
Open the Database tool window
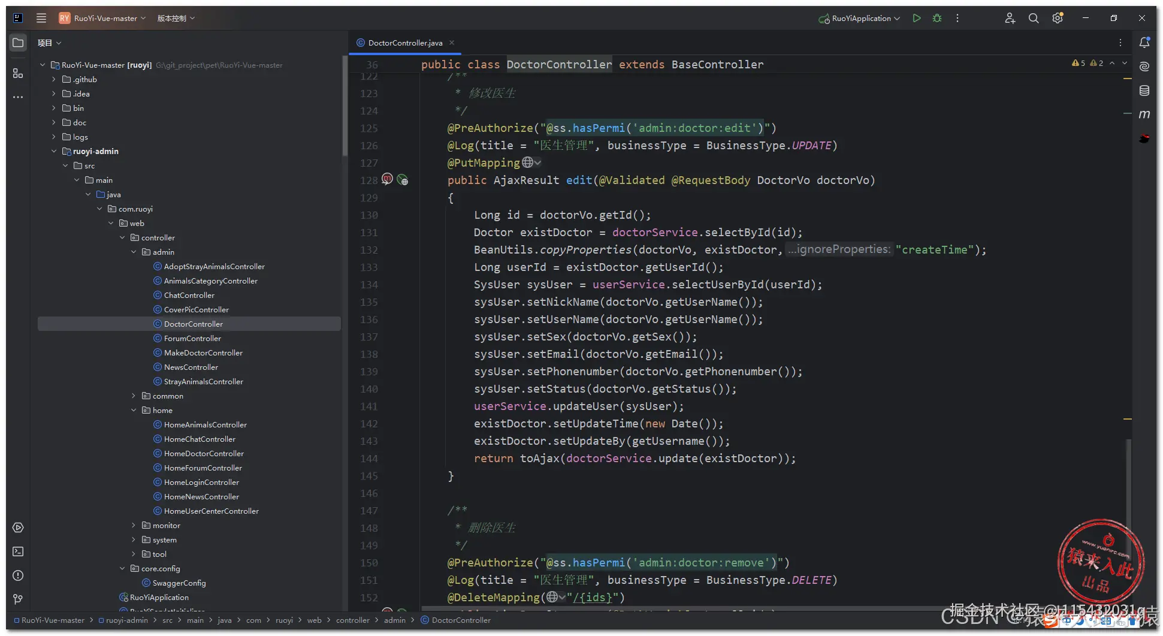[1144, 91]
